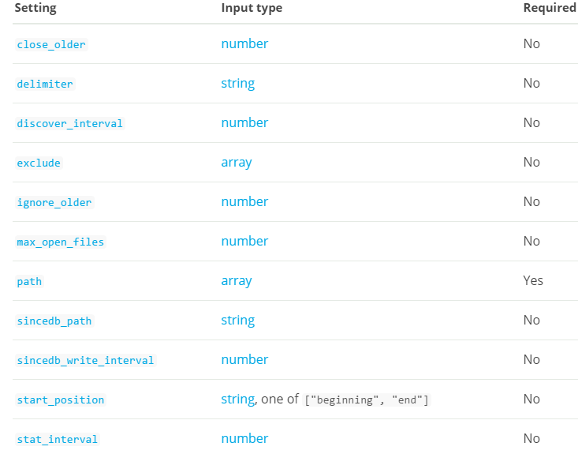Image resolution: width=578 pixels, height=454 pixels.
Task: Go to the discover_interval setting
Action: click(69, 124)
